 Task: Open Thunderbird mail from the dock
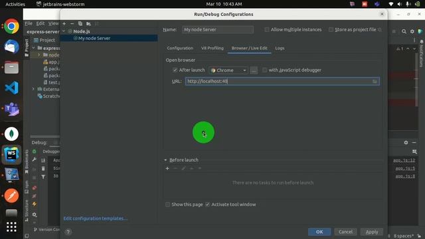11,46
